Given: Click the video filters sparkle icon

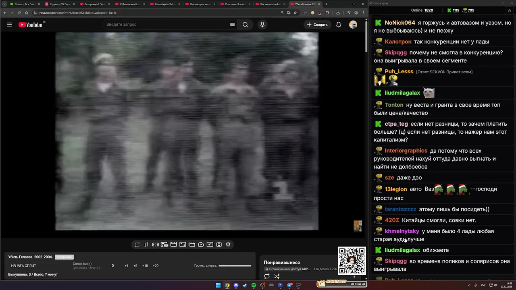Looking at the screenshot, I should coord(210,244).
